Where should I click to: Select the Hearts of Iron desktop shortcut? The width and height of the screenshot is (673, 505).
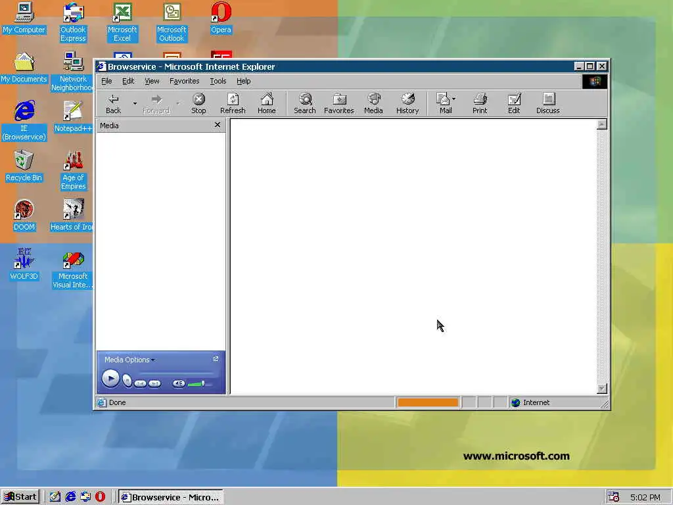[72, 216]
